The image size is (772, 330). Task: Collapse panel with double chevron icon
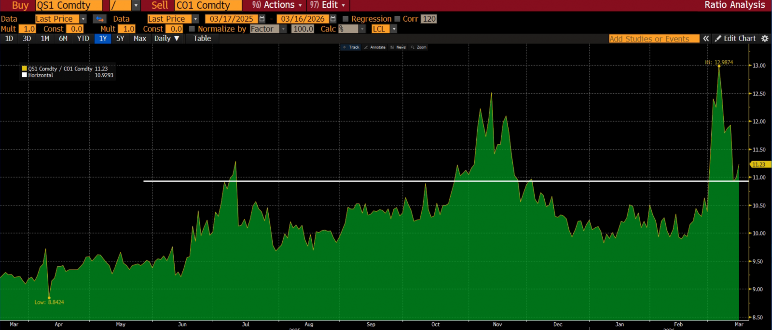click(706, 39)
